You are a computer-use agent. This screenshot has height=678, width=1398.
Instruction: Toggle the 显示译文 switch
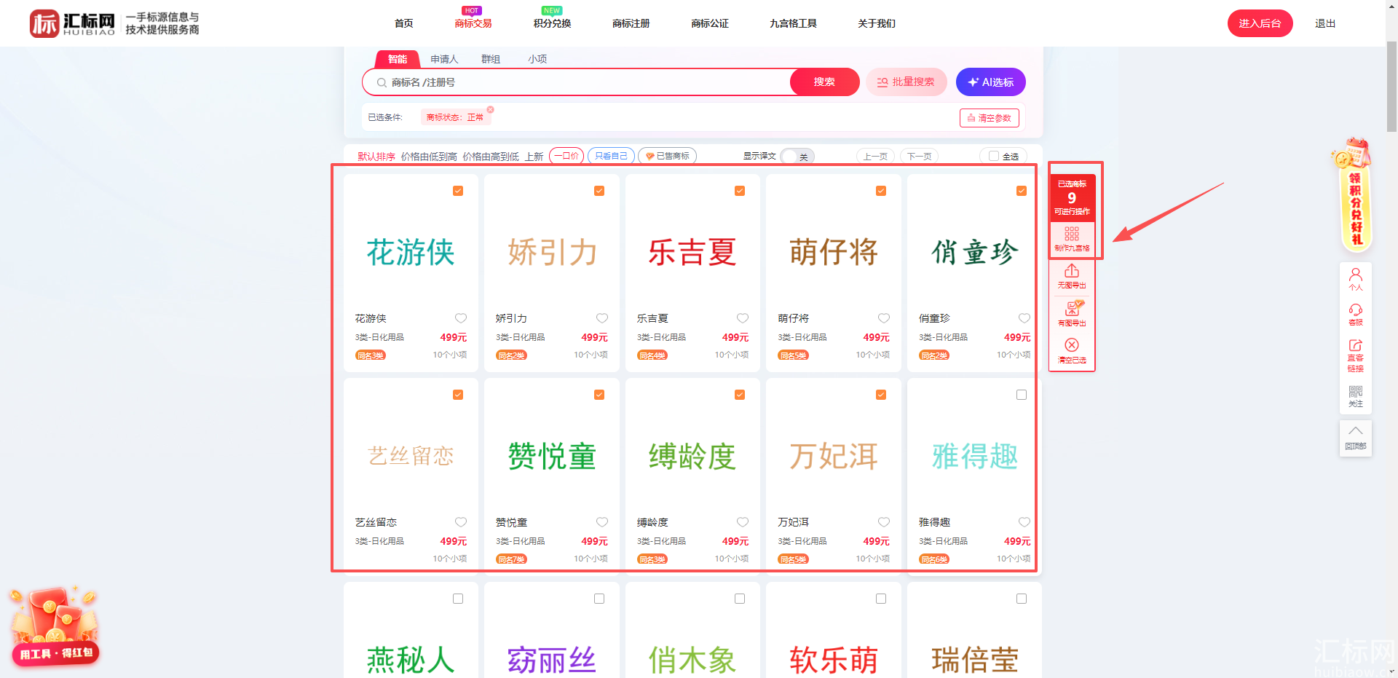pyautogui.click(x=797, y=157)
